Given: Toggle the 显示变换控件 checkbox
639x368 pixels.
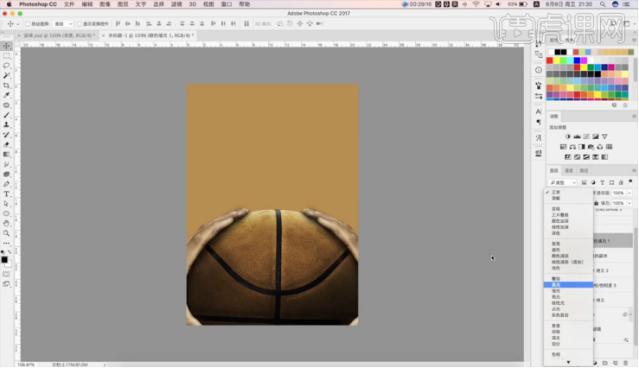Looking at the screenshot, I should (x=80, y=23).
